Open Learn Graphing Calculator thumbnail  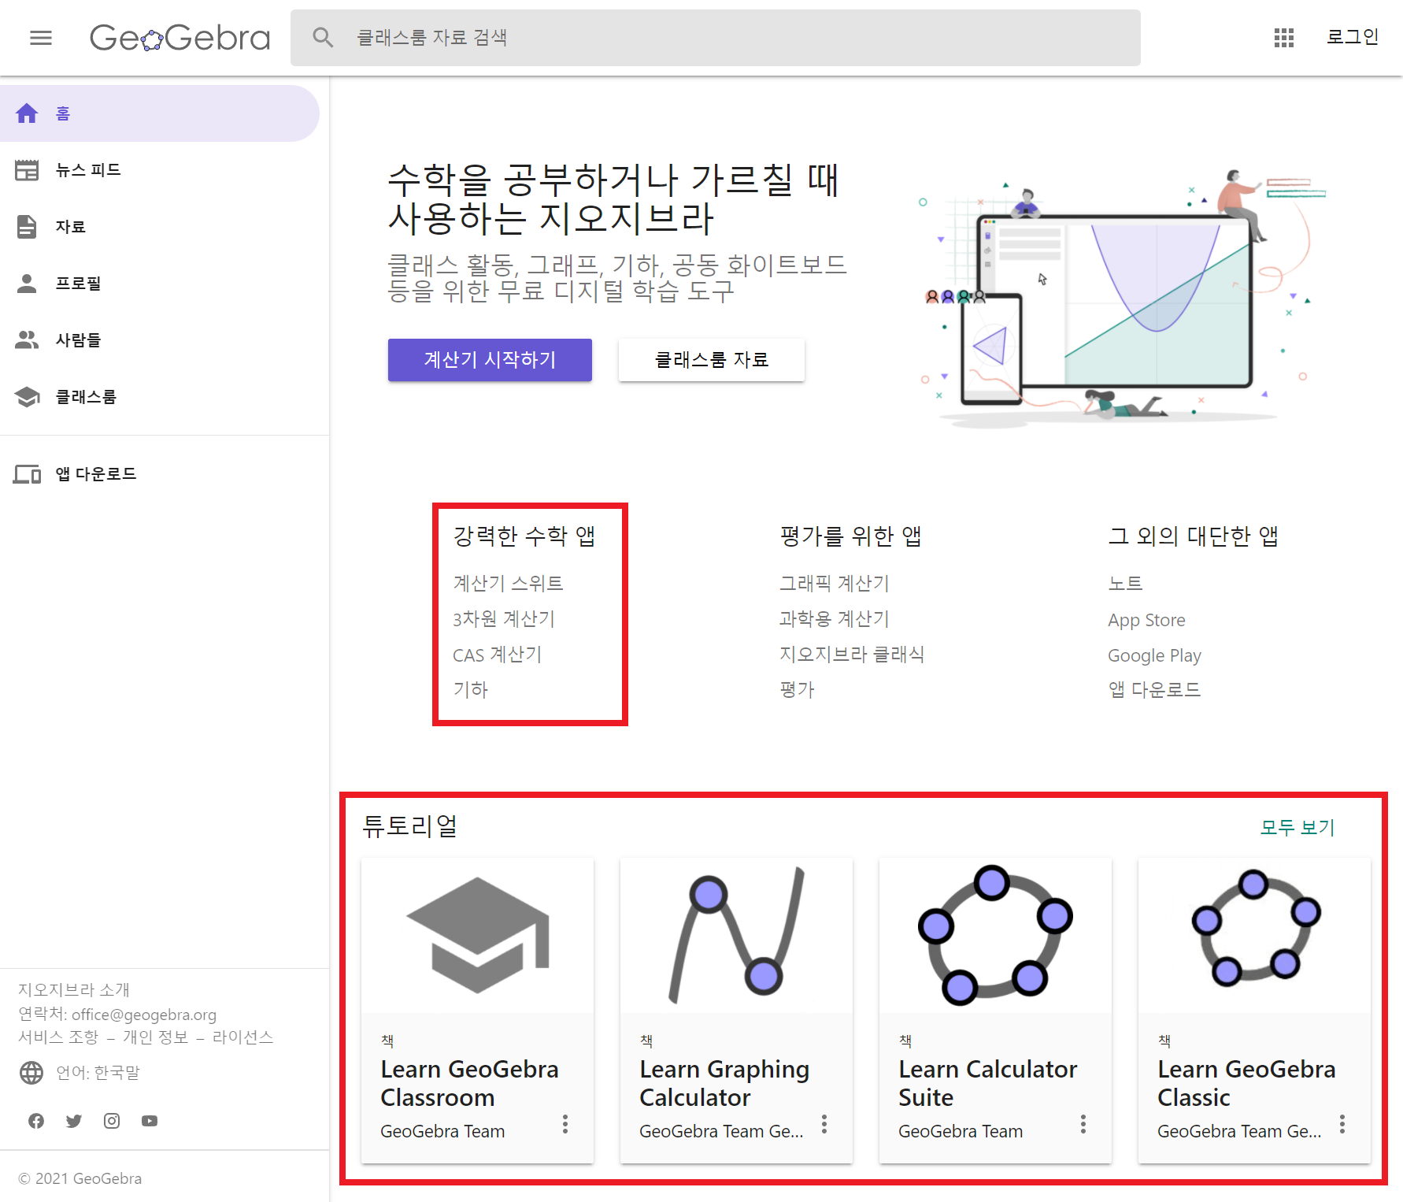point(736,936)
